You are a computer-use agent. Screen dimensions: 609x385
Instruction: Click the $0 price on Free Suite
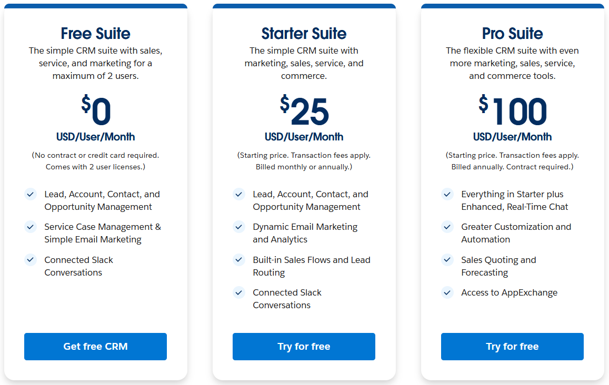pos(96,112)
